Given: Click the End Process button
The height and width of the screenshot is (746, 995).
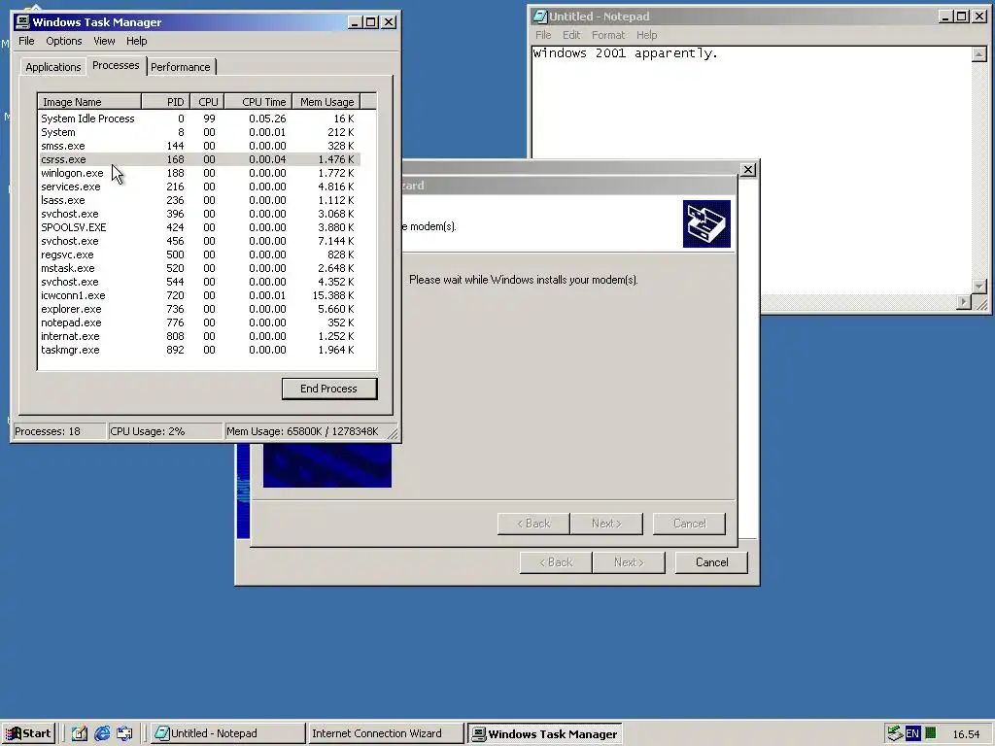Looking at the screenshot, I should [x=329, y=389].
